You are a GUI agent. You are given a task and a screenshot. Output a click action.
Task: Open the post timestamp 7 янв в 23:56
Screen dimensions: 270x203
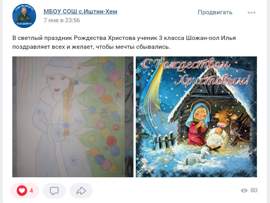(62, 20)
